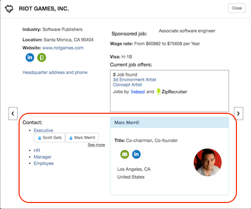Click See more executives link
Viewport: 251px width, 209px height.
[96, 145]
